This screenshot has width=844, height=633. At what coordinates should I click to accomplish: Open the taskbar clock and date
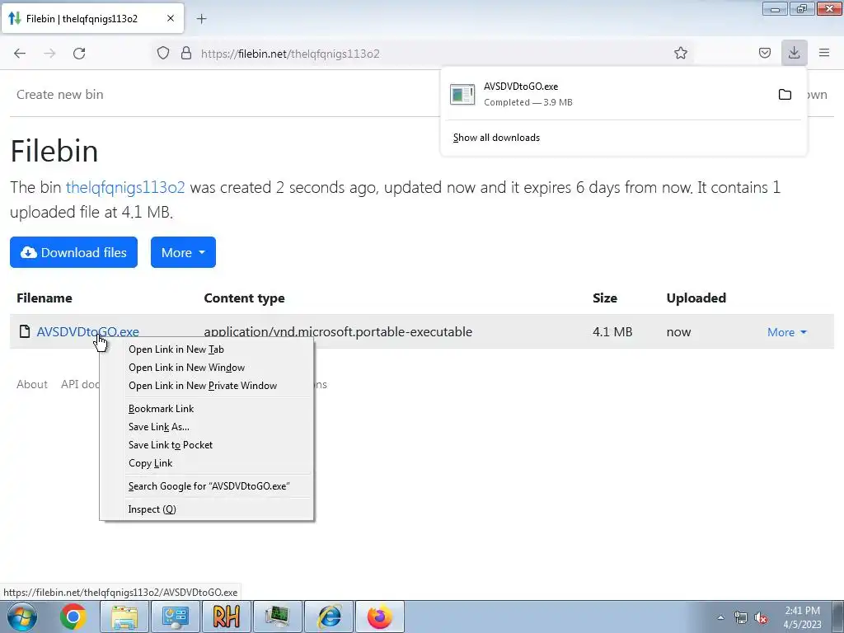tap(802, 617)
